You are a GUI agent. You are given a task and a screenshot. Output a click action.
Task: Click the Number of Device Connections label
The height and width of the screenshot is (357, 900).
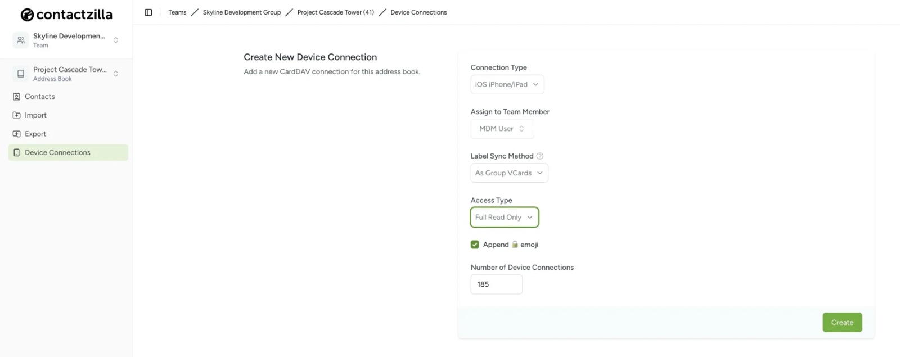[x=522, y=268]
